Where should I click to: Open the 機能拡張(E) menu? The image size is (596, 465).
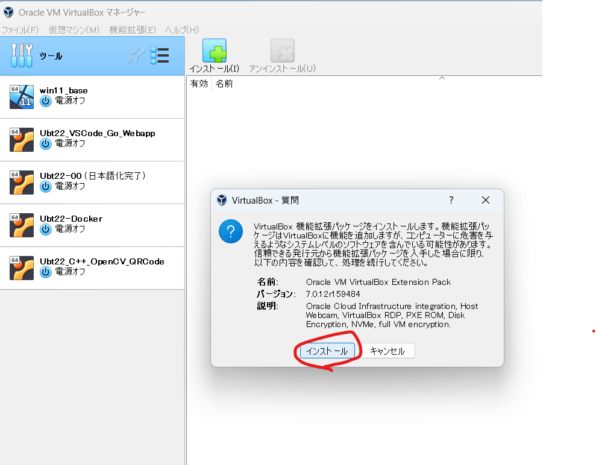tap(133, 30)
